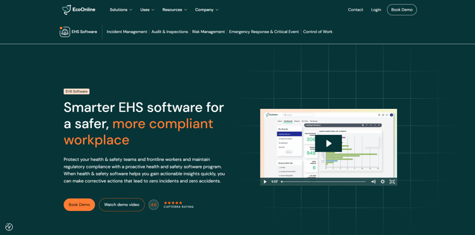Open the Contact page link
This screenshot has width=475, height=235.
pos(355,10)
